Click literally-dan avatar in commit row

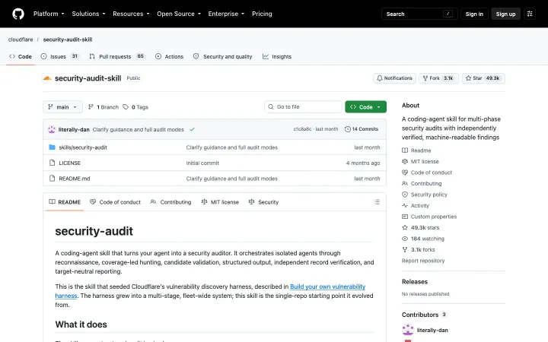pyautogui.click(x=52, y=129)
